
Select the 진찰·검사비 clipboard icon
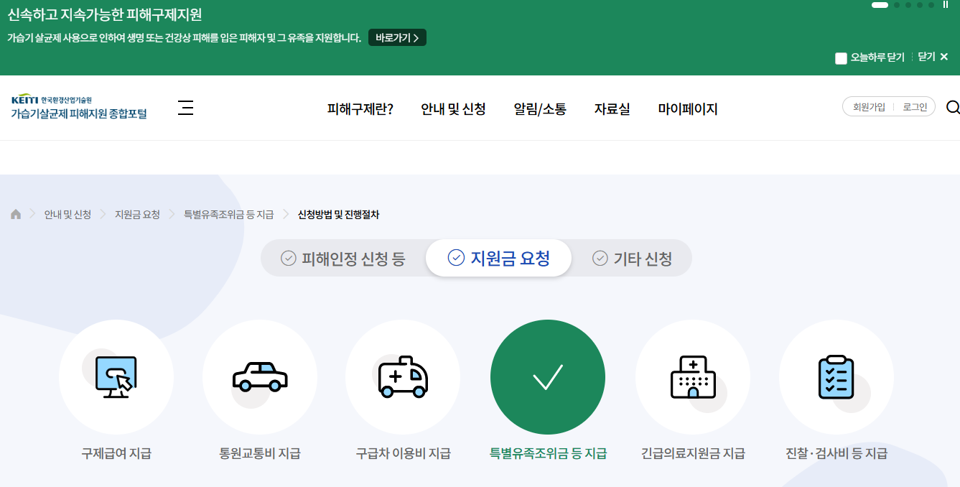[x=836, y=377]
